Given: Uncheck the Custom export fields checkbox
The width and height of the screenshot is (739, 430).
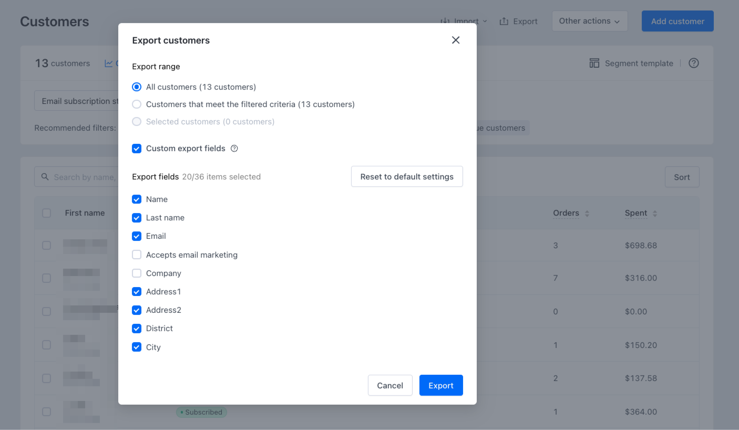Looking at the screenshot, I should [137, 148].
